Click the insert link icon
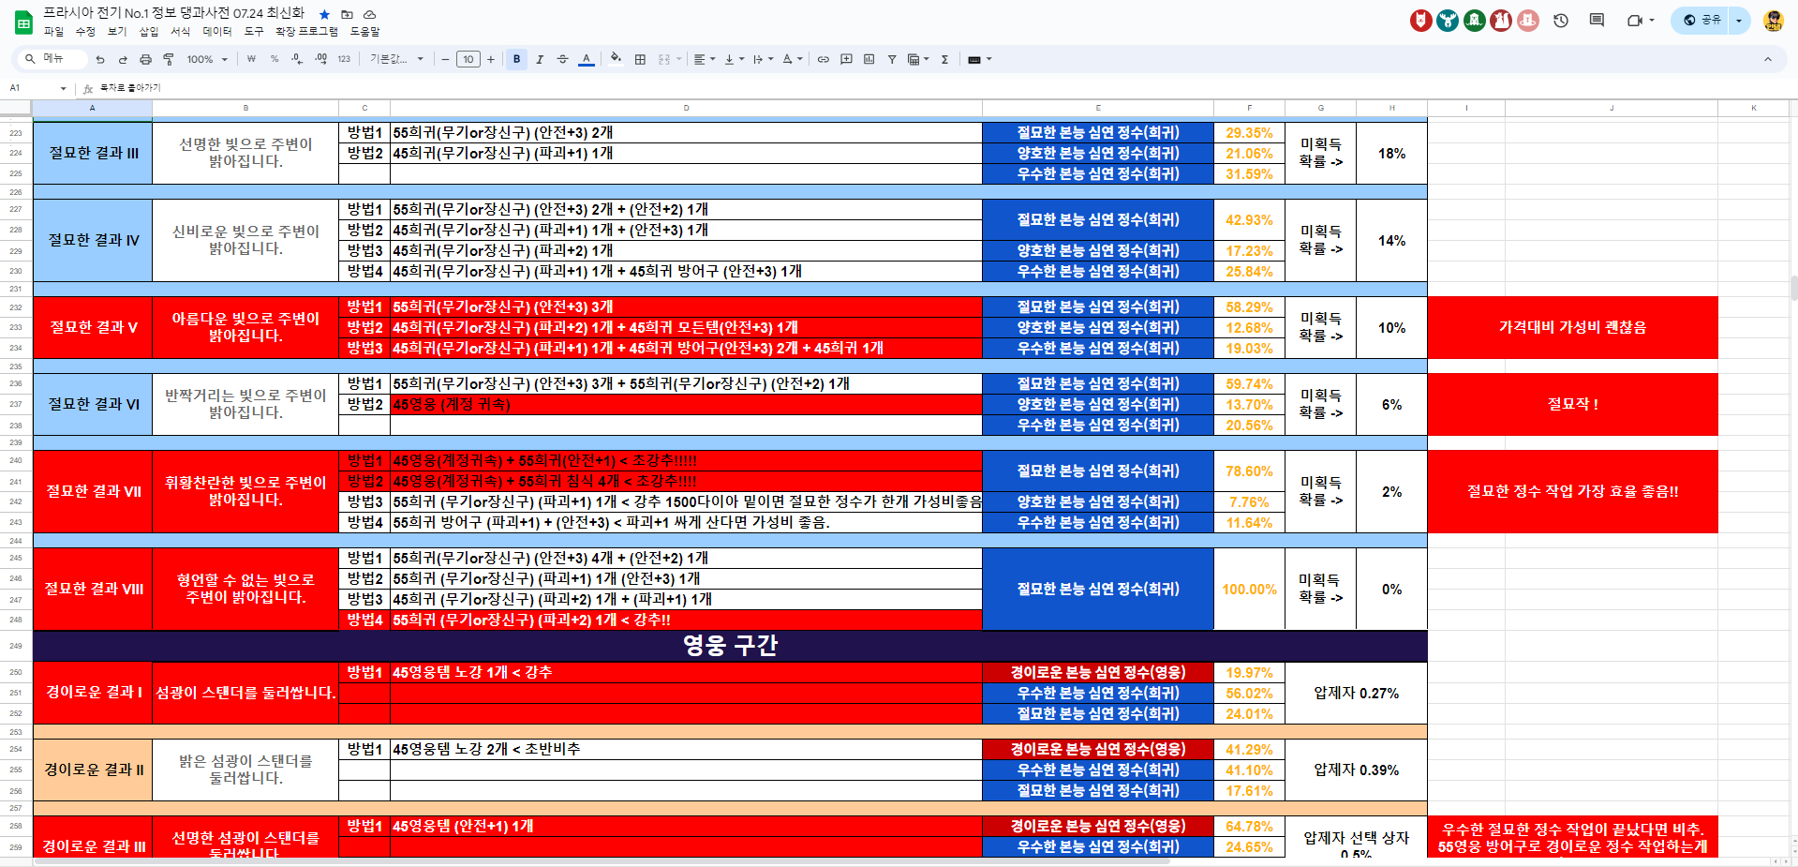 click(x=823, y=59)
